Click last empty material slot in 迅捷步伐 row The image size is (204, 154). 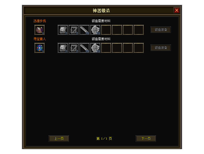[x=139, y=30]
